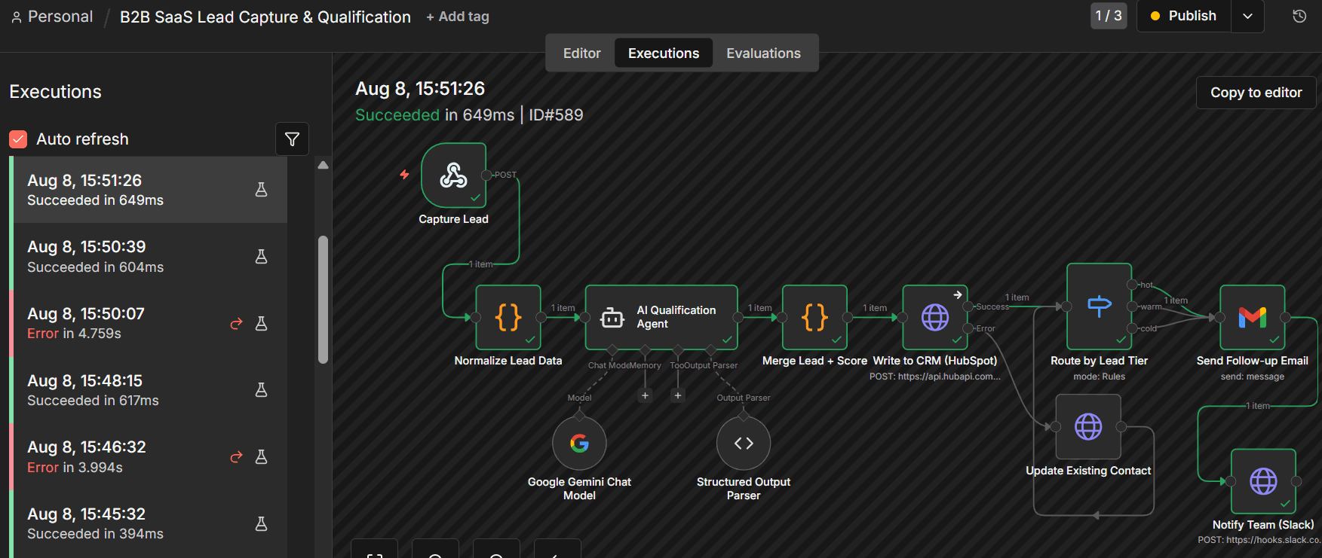The image size is (1322, 558).
Task: Open the AI Qualification Agent node
Action: pos(661,317)
